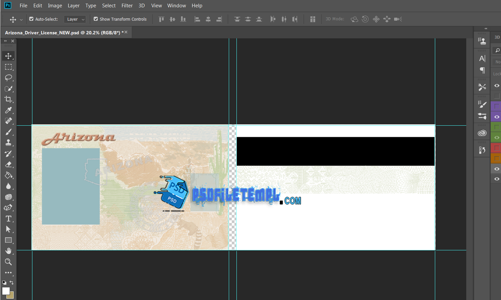Open the Auto-Select Layer dropdown

point(75,19)
